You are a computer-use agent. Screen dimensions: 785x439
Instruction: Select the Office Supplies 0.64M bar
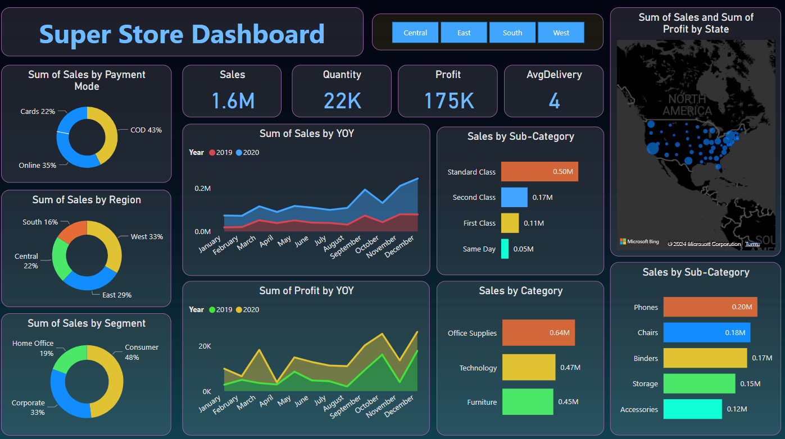(x=538, y=333)
